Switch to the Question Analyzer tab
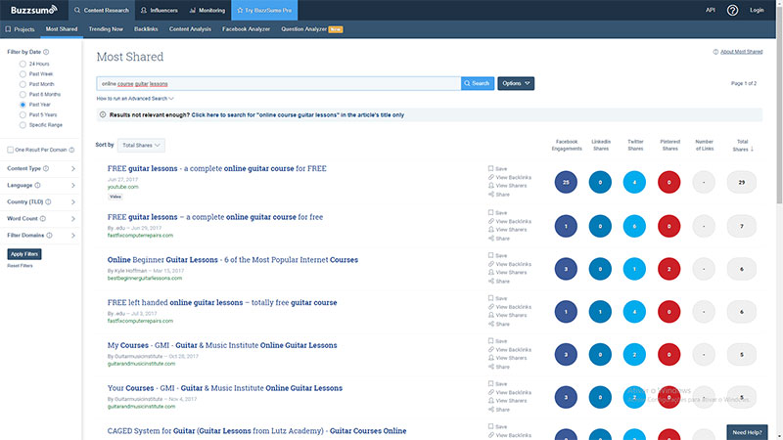783x440 pixels. 311,29
